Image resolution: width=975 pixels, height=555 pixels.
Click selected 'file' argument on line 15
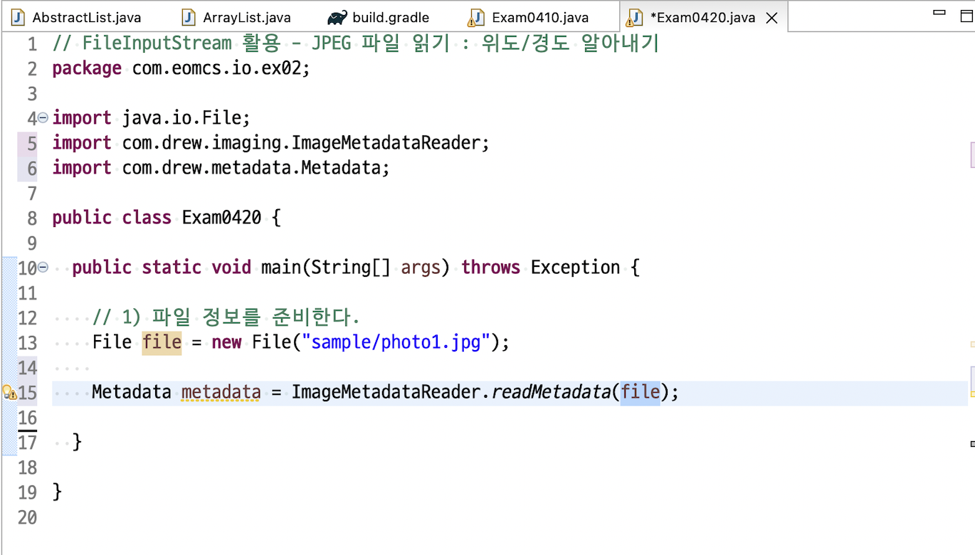tap(640, 392)
